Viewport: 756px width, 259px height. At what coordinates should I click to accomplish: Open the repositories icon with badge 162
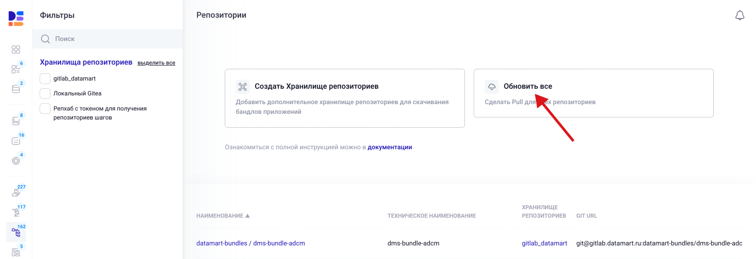[16, 233]
